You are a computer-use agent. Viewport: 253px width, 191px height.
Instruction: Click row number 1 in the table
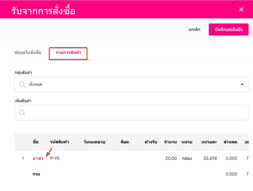[23, 158]
